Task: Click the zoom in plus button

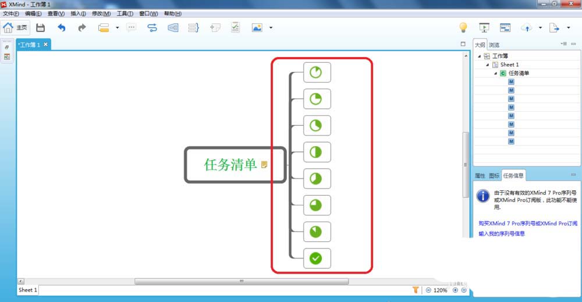Action: [x=456, y=290]
